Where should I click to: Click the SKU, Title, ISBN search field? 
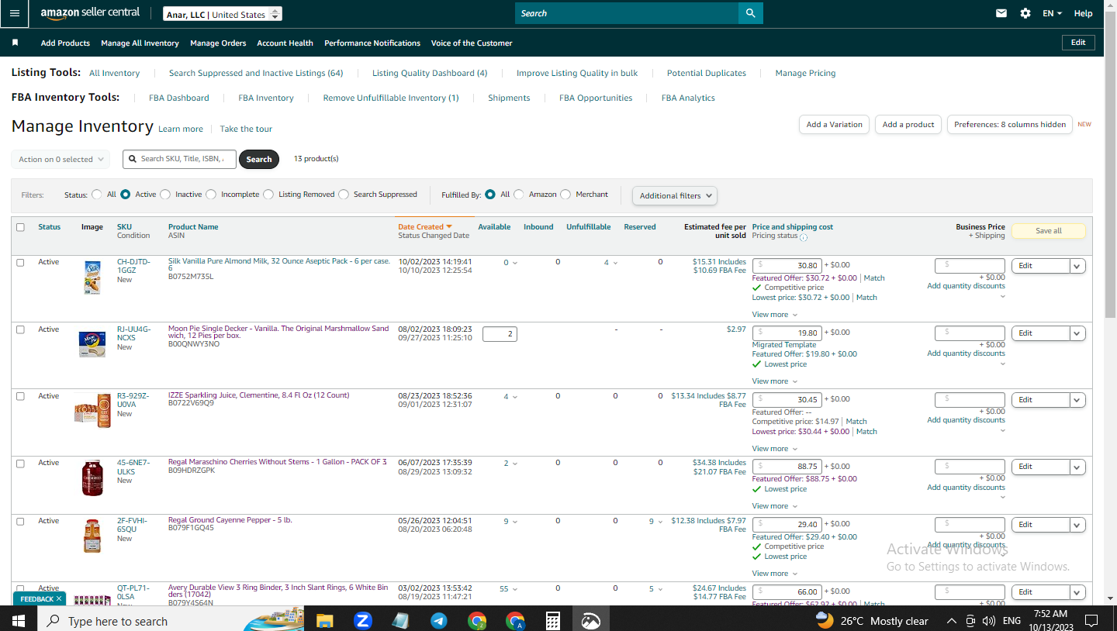coord(179,159)
